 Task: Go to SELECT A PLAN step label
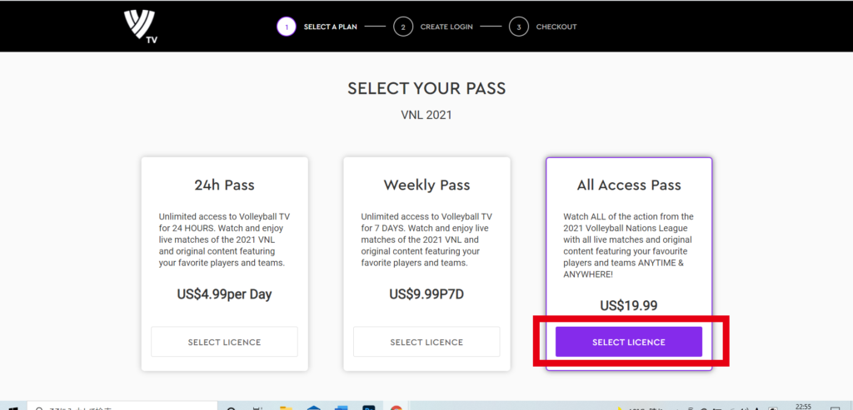point(330,27)
